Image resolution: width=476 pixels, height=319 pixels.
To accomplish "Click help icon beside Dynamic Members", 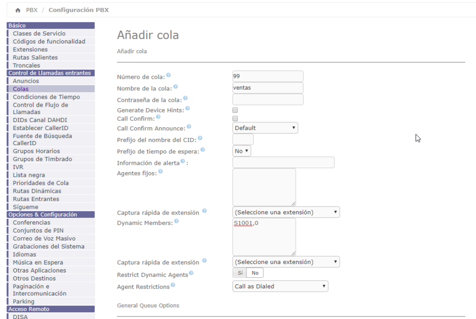I will (177, 222).
